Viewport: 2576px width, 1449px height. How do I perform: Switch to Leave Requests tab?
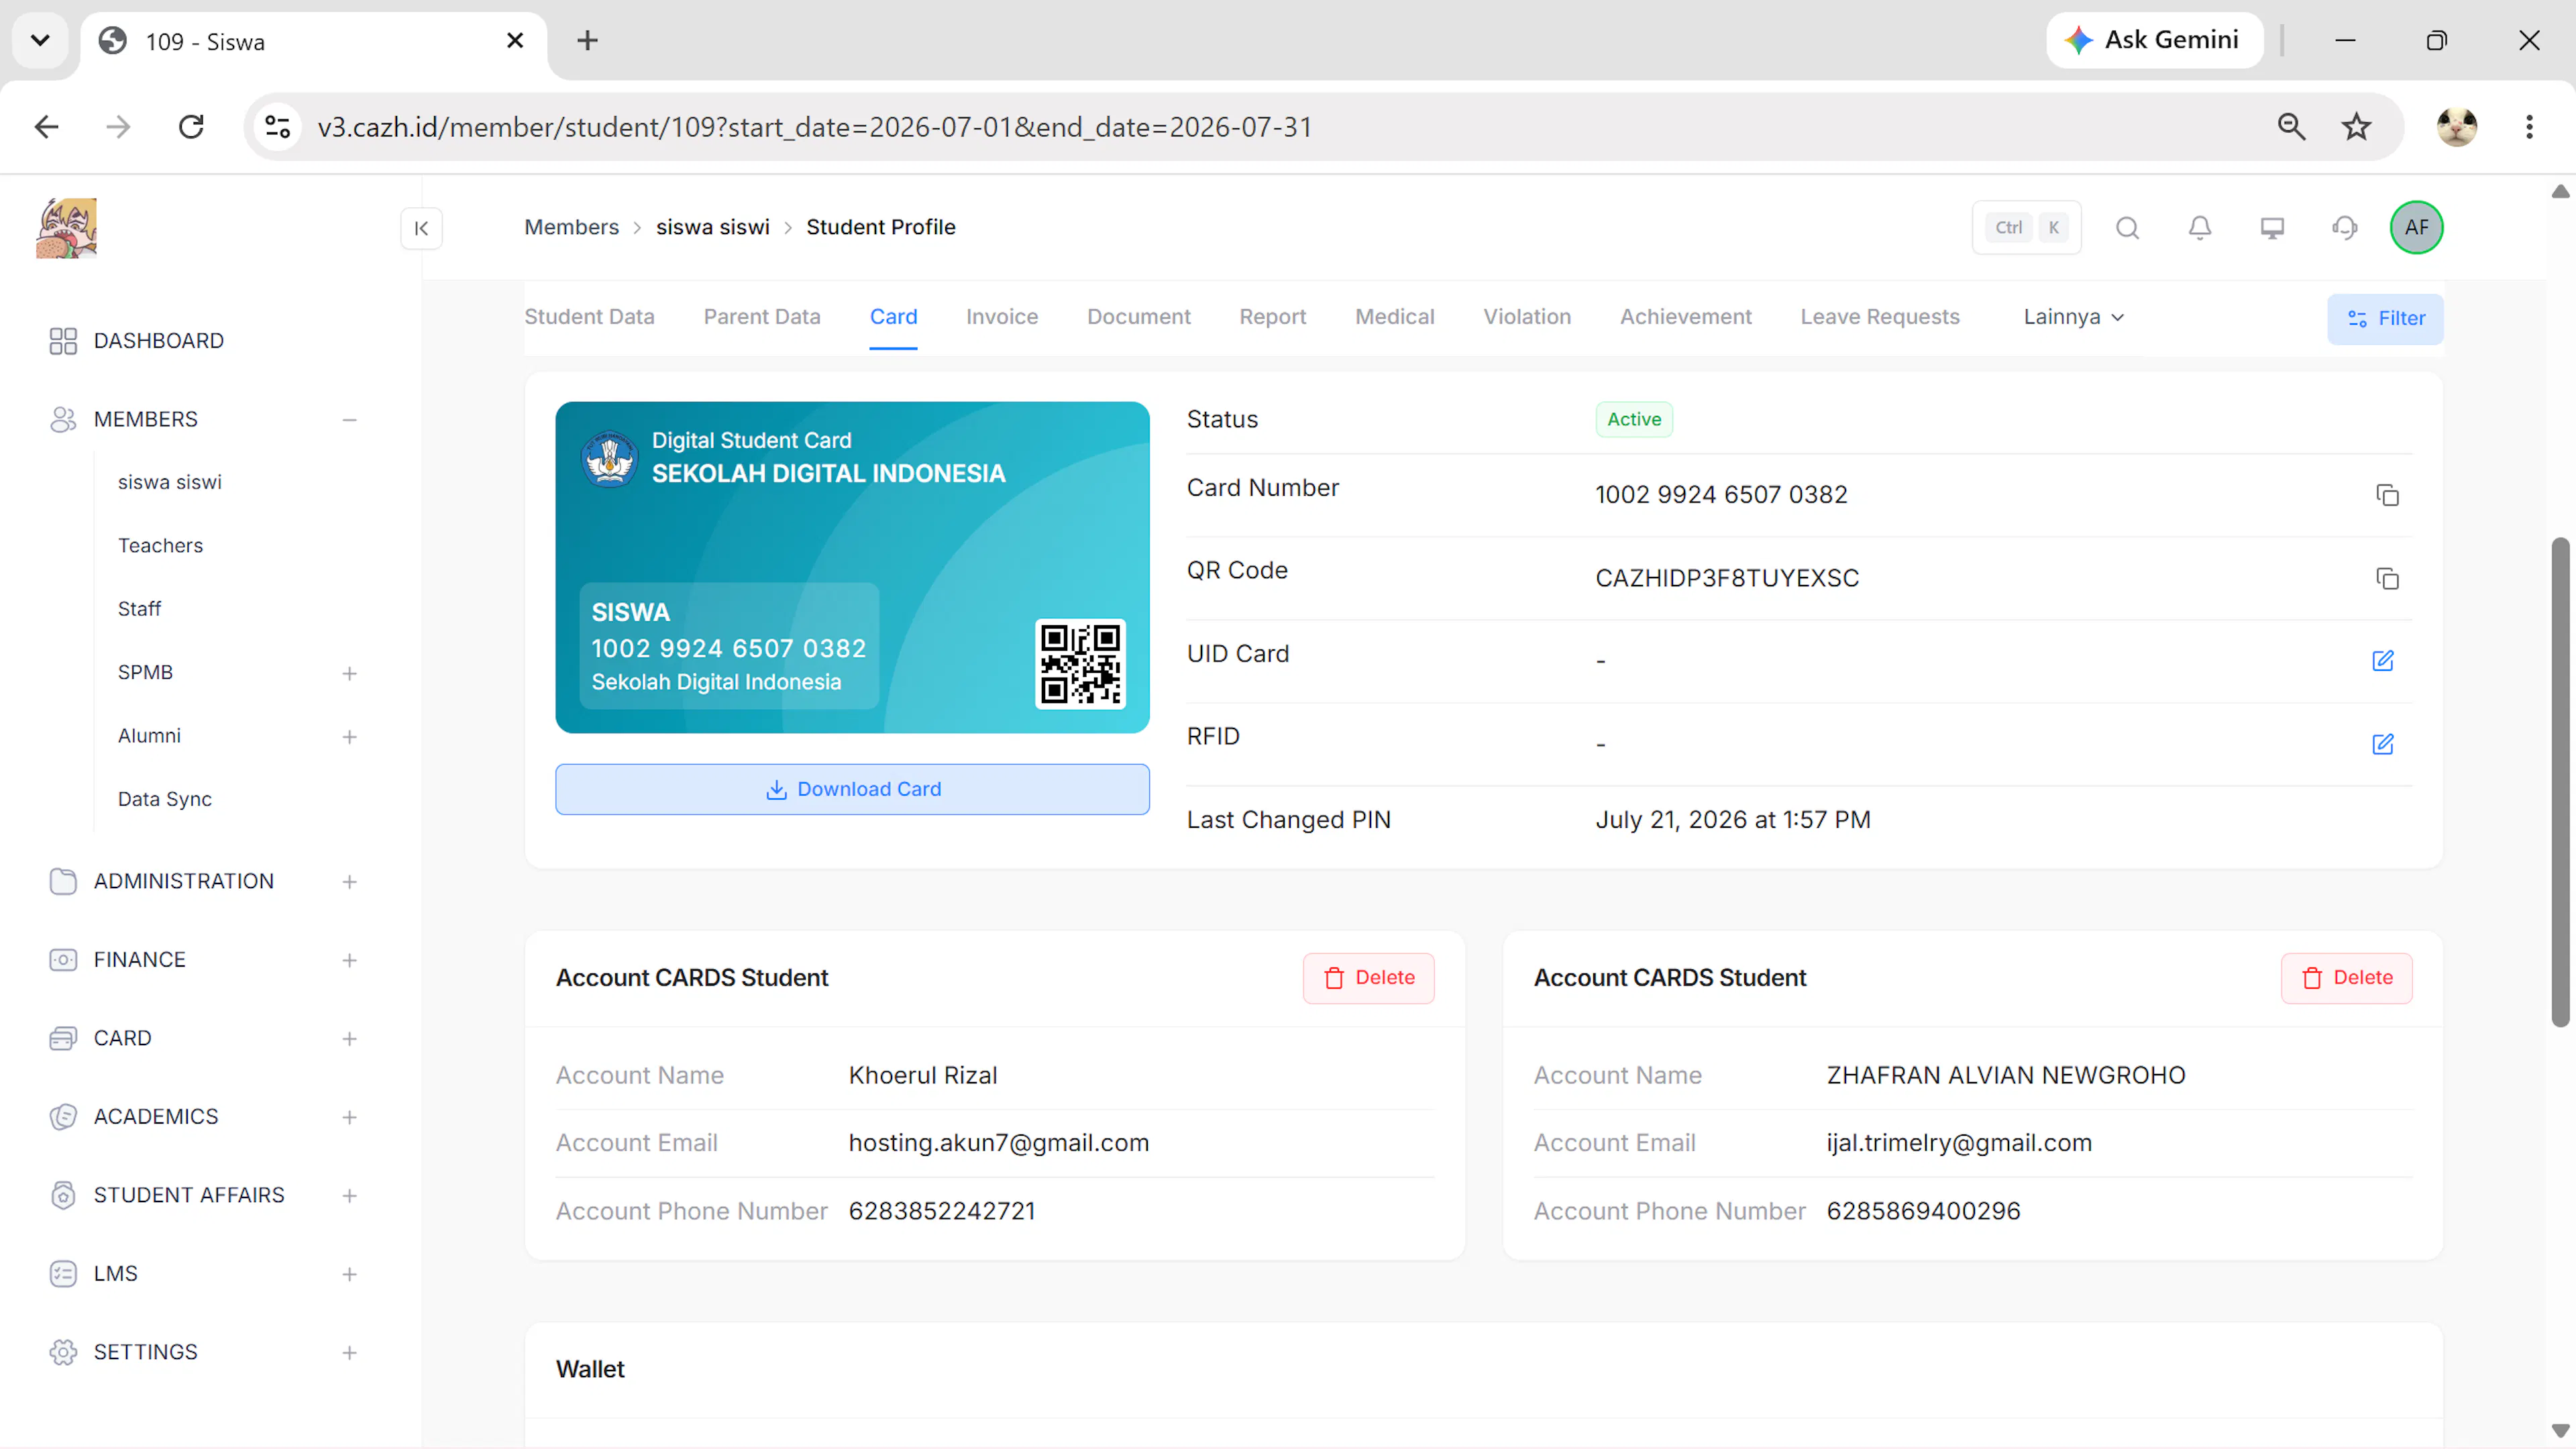click(x=1880, y=317)
